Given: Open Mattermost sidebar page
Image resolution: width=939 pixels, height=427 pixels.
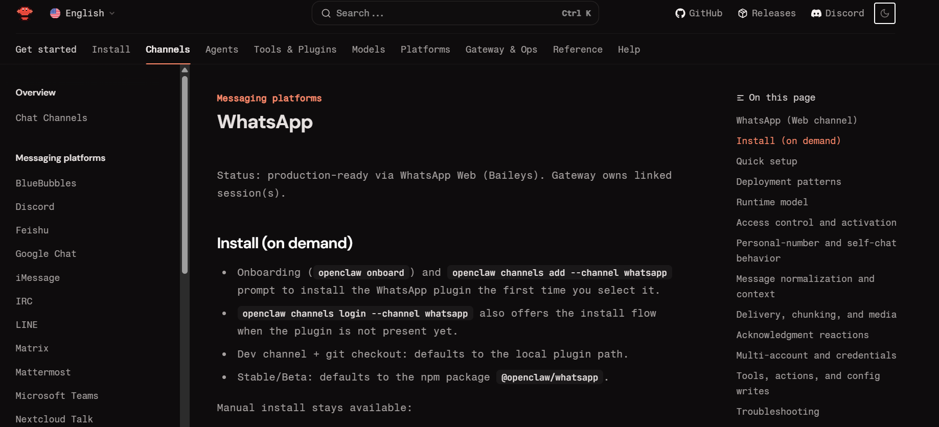Looking at the screenshot, I should [x=43, y=372].
